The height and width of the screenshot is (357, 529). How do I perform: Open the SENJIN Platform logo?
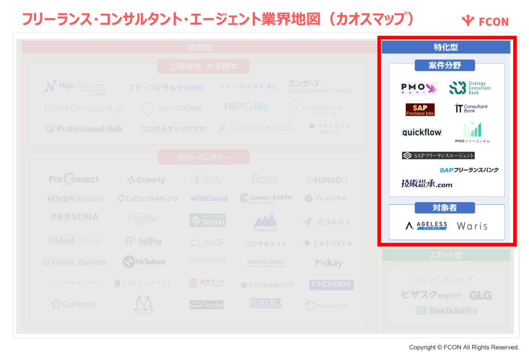pyautogui.click(x=75, y=199)
